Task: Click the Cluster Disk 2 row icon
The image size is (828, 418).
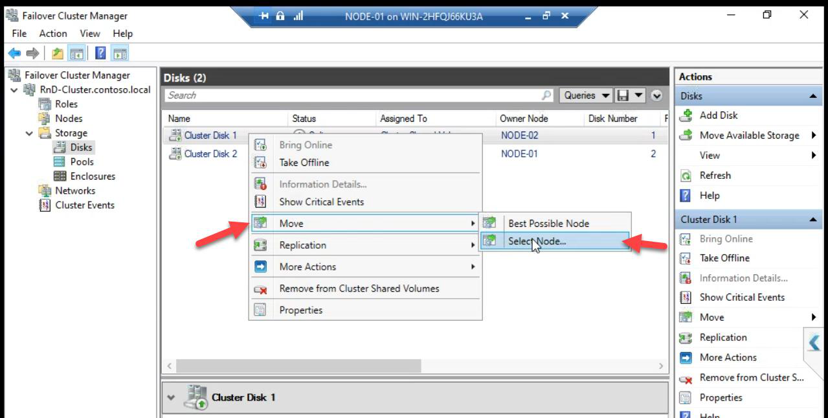Action: (175, 154)
